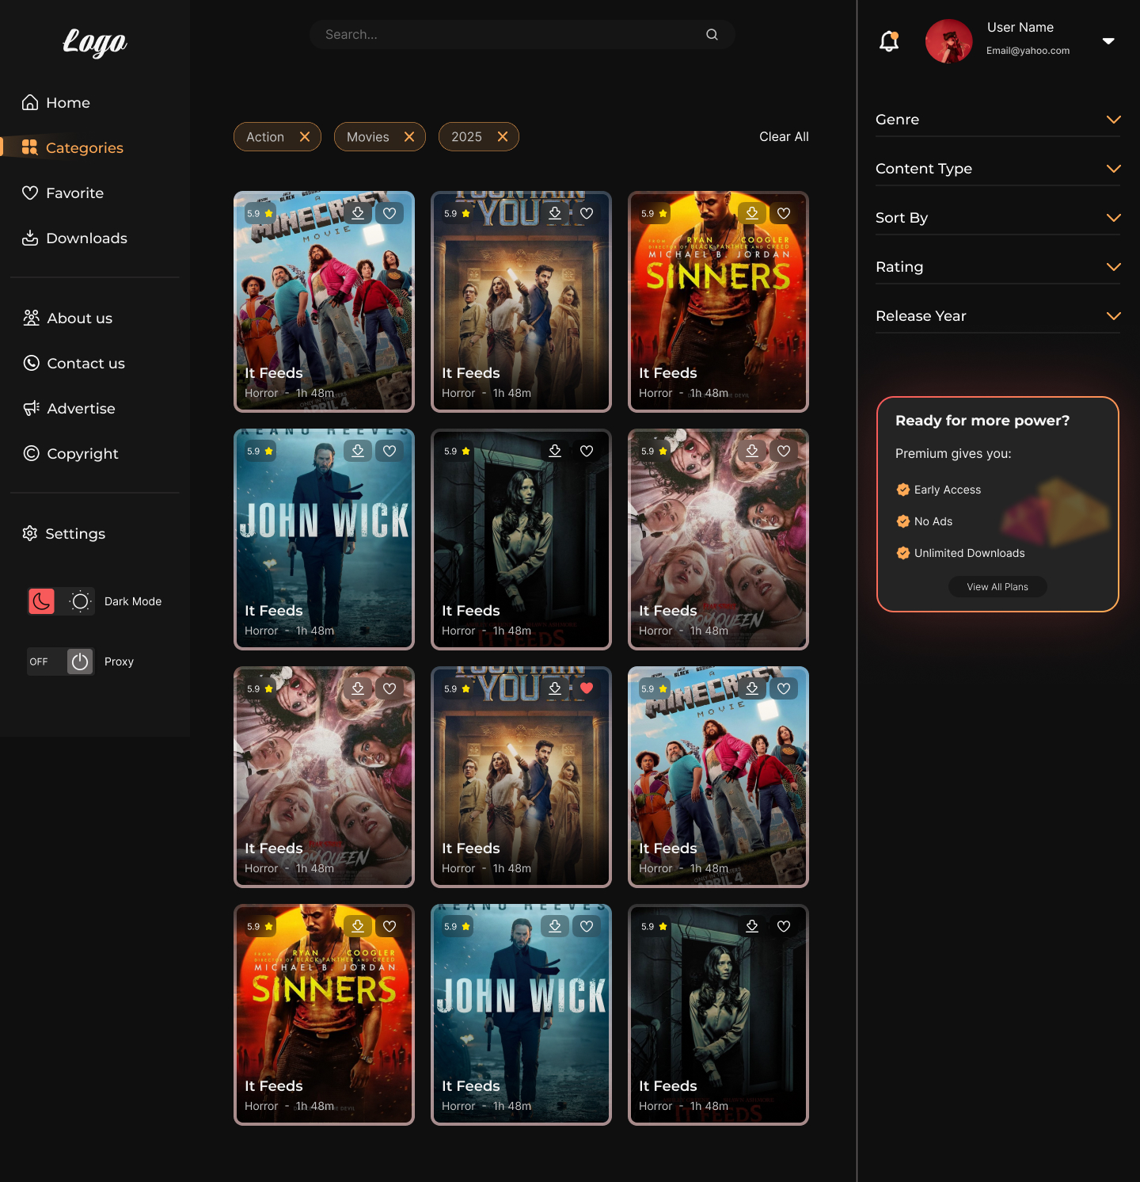Open Settings in the sidebar
Image resolution: width=1140 pixels, height=1182 pixels.
64,534
